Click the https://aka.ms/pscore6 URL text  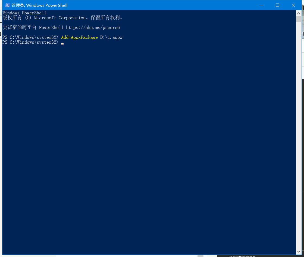click(x=93, y=28)
